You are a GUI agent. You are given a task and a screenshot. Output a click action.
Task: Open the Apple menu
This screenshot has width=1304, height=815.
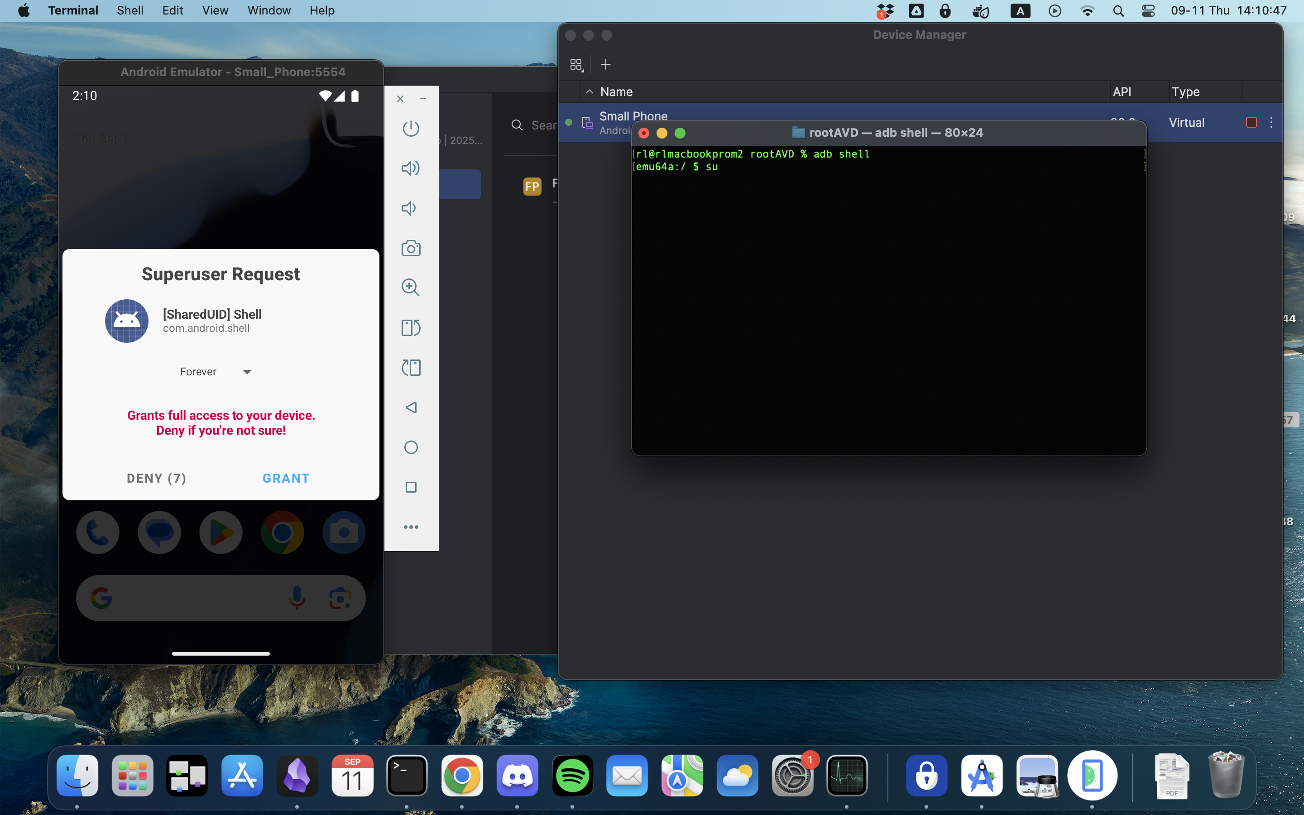tap(24, 10)
